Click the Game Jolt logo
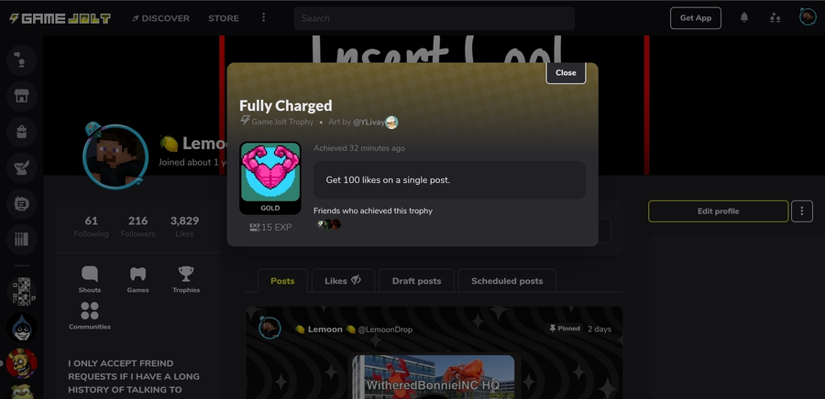 click(x=60, y=18)
